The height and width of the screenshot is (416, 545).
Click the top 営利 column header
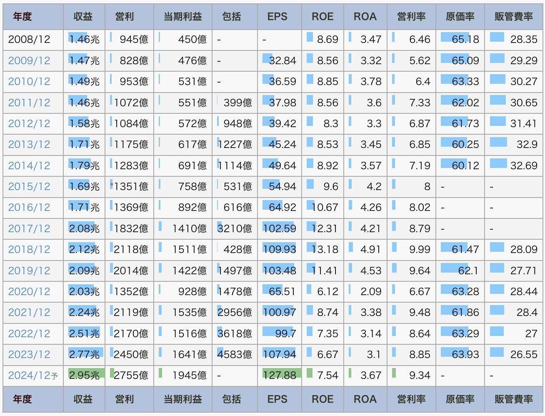[x=125, y=17]
